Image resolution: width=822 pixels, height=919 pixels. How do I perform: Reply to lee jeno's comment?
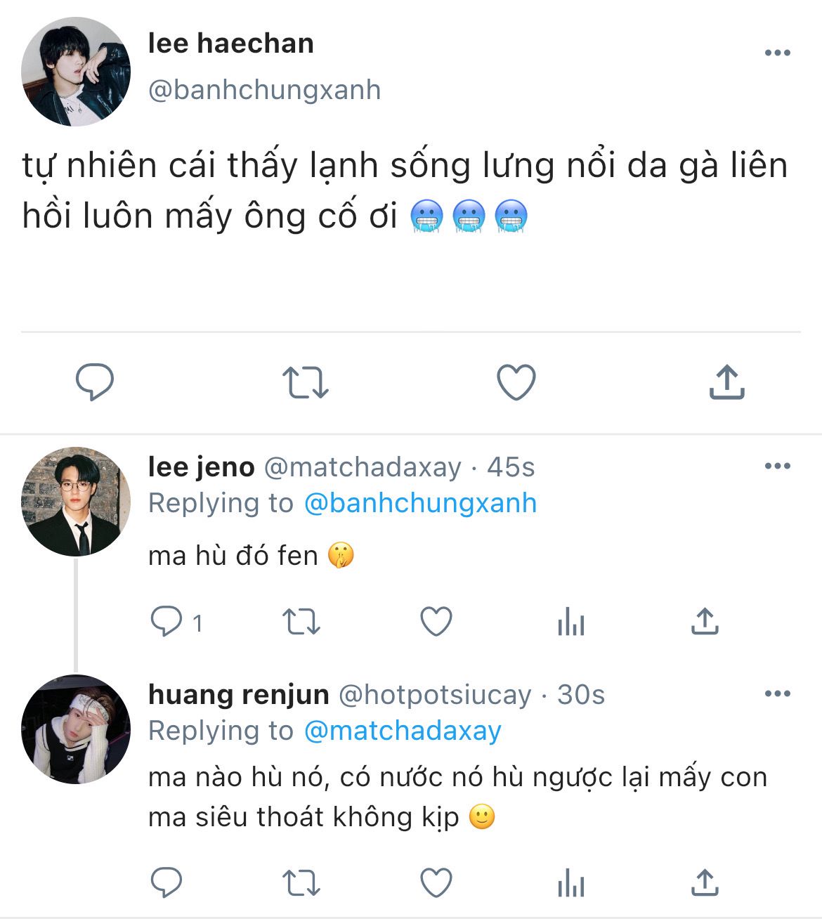[167, 622]
